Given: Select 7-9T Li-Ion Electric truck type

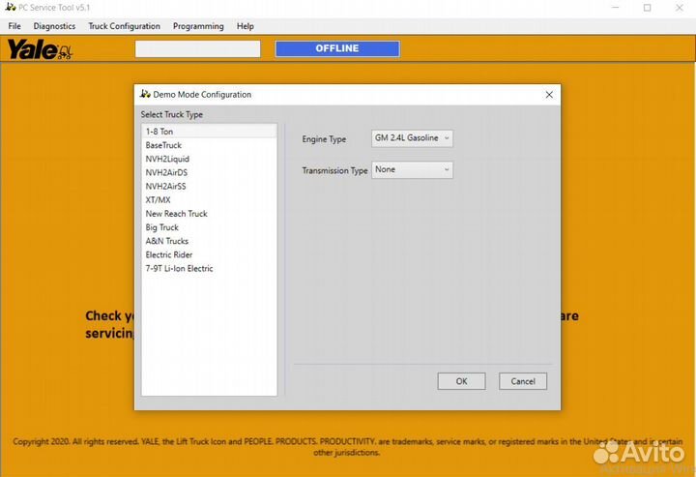Looking at the screenshot, I should (x=209, y=269).
